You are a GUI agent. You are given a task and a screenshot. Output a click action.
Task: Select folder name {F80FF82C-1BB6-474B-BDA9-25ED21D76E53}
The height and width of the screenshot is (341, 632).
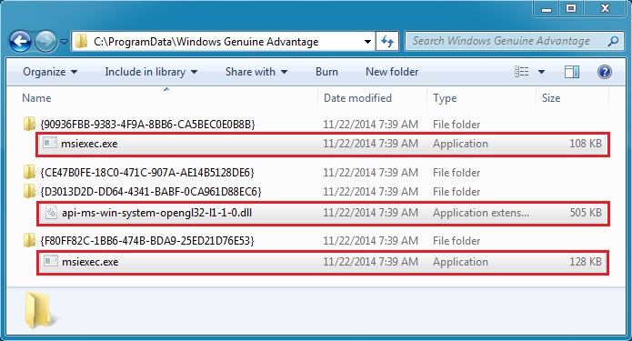[x=147, y=241]
